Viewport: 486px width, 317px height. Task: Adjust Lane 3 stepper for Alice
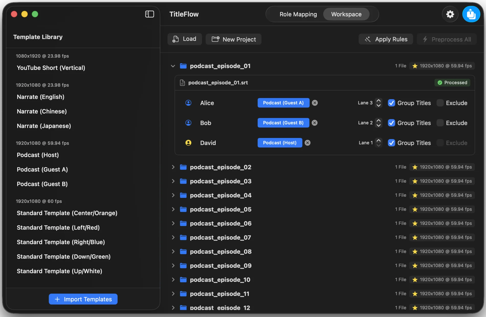[x=379, y=103]
